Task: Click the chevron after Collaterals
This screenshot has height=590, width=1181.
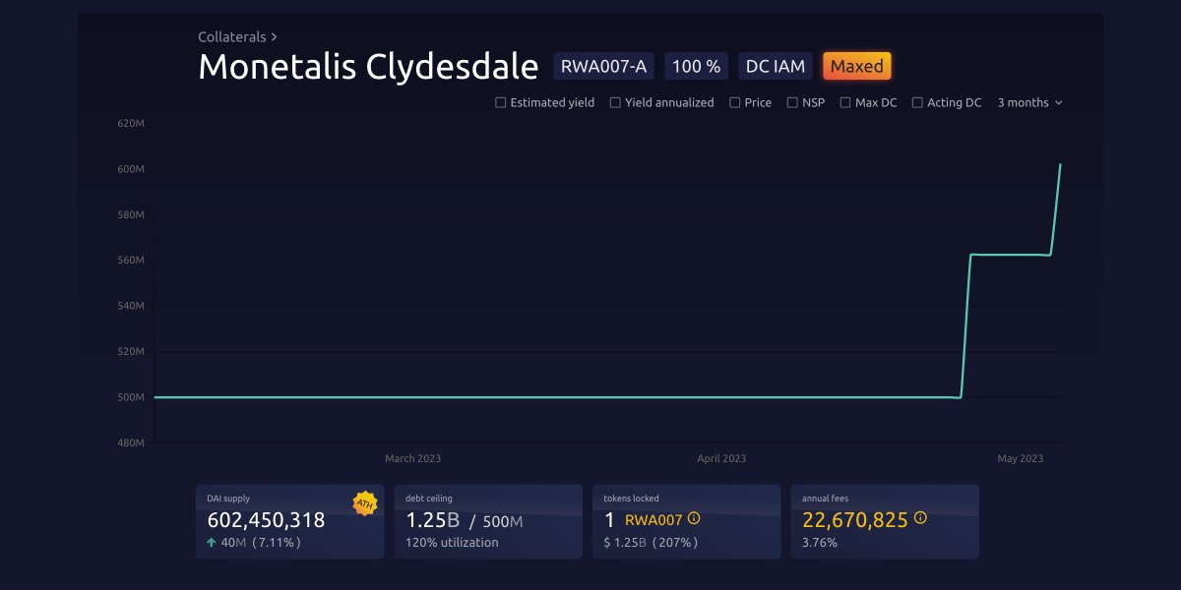Action: (275, 37)
